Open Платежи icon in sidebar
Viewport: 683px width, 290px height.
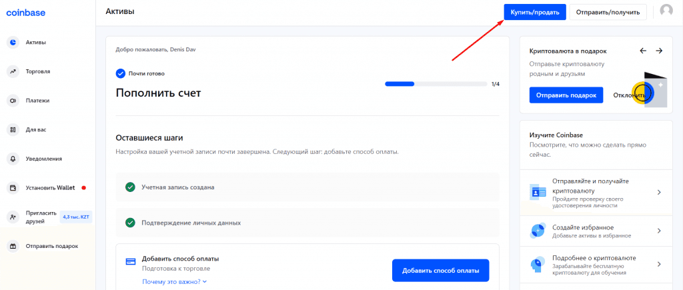tap(13, 101)
